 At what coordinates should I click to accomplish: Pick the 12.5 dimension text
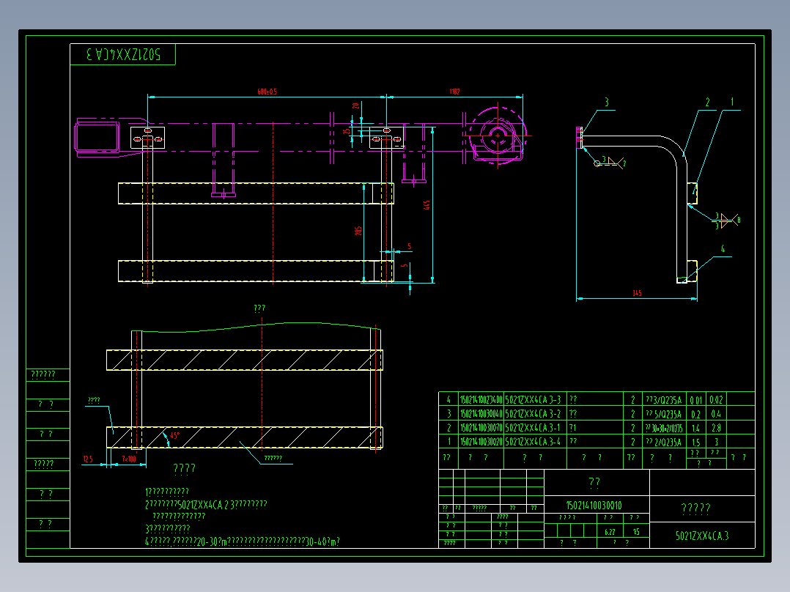tap(88, 459)
